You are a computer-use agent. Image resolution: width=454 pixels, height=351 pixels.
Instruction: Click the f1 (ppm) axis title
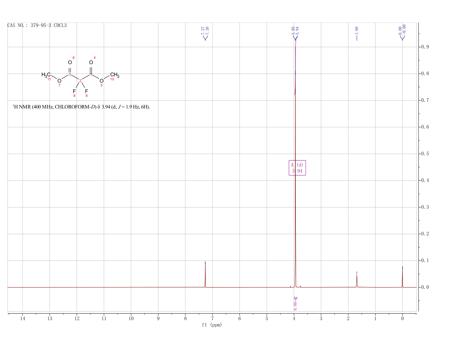[212, 325]
